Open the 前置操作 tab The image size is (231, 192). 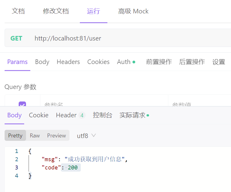tap(159, 62)
